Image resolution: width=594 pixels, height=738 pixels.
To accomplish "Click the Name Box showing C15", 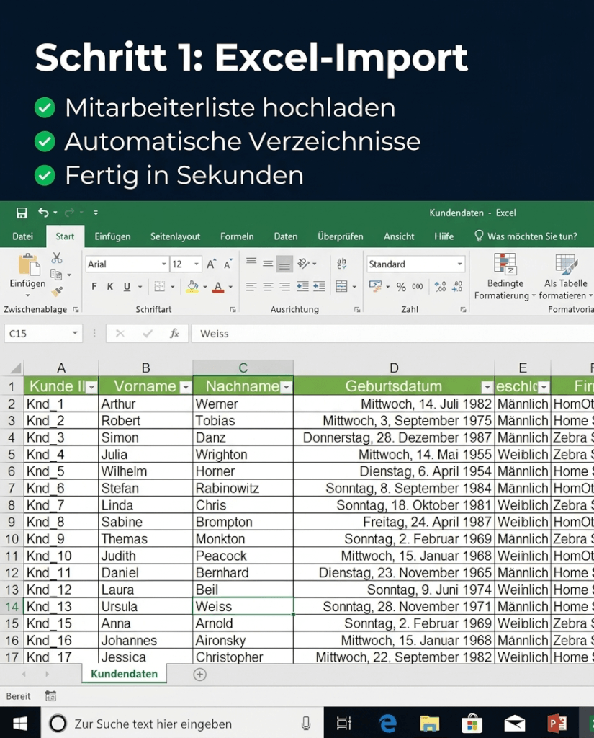I will [x=43, y=333].
